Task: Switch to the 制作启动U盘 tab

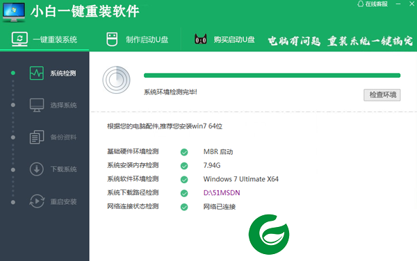Action: click(x=137, y=40)
